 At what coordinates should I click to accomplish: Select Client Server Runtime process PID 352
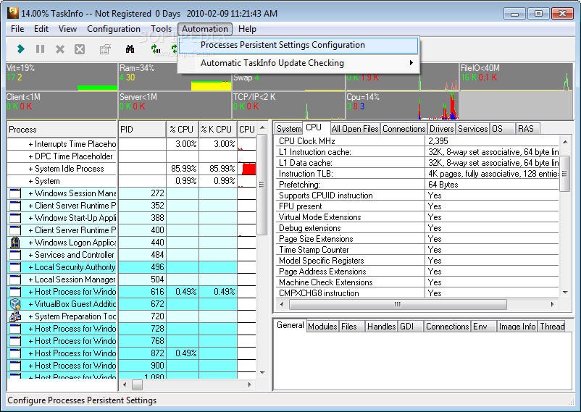(x=132, y=206)
